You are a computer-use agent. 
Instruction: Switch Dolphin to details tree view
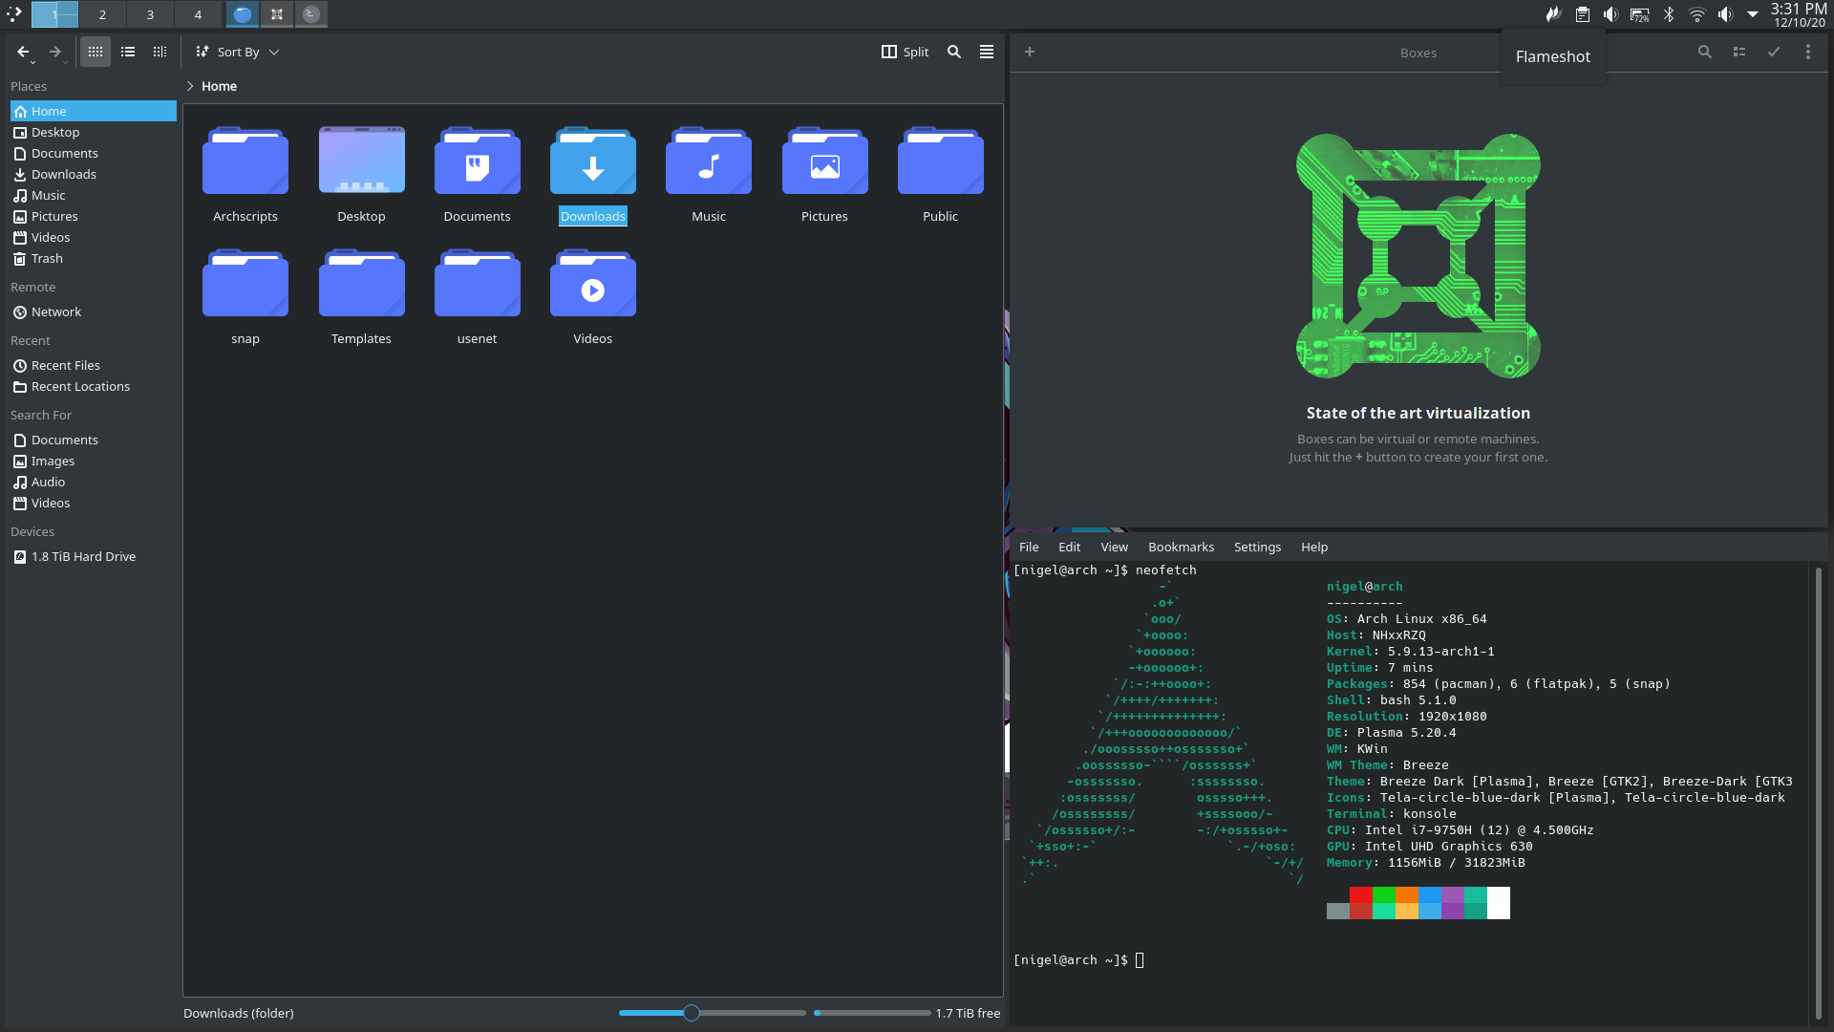[160, 53]
